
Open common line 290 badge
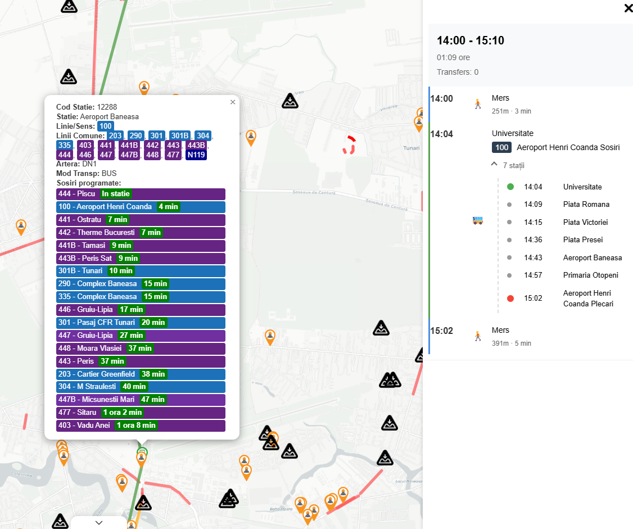click(135, 135)
